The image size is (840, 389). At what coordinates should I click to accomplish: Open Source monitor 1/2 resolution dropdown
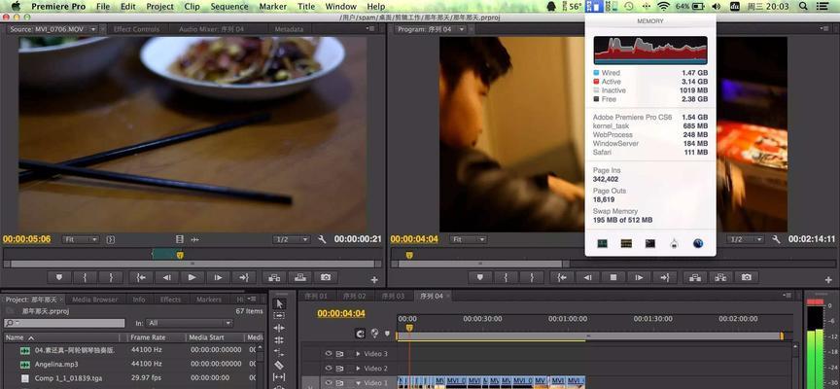(292, 239)
